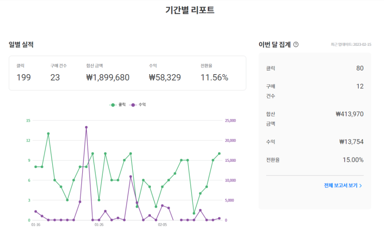Toggle the 수익 series in chart legend
The height and width of the screenshot is (239, 384).
click(x=137, y=105)
